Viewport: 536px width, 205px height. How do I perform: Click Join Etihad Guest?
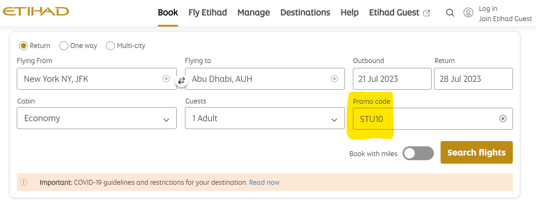505,19
